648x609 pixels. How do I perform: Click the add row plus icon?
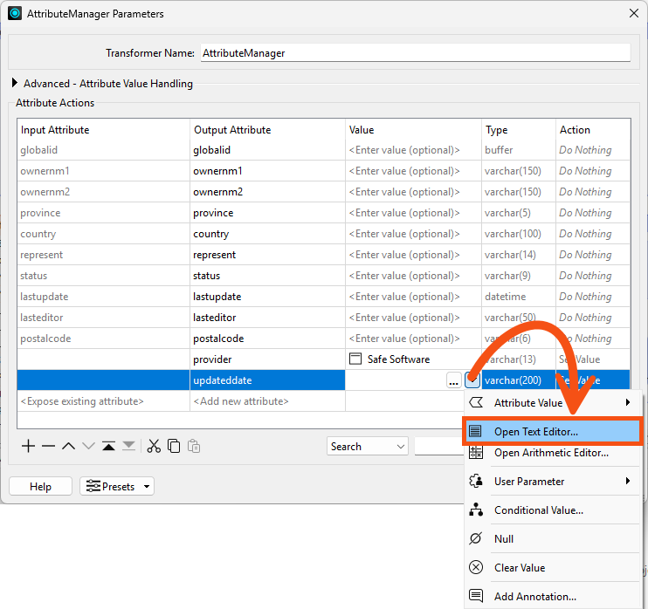point(28,446)
